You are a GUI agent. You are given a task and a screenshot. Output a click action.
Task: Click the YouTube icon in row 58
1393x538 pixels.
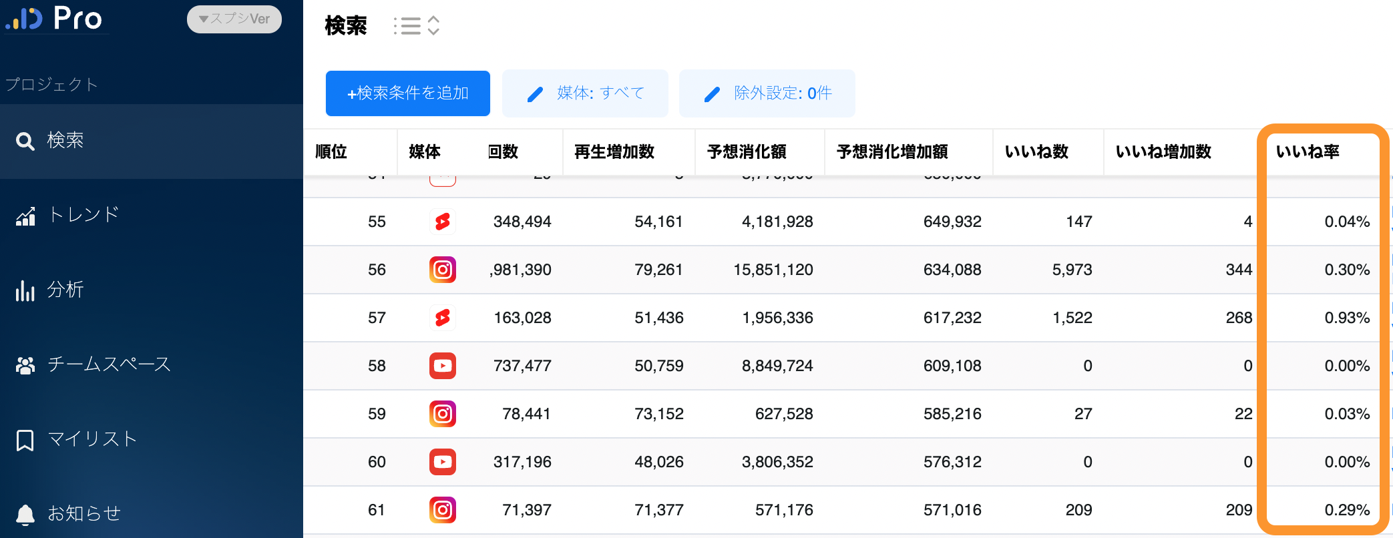442,366
